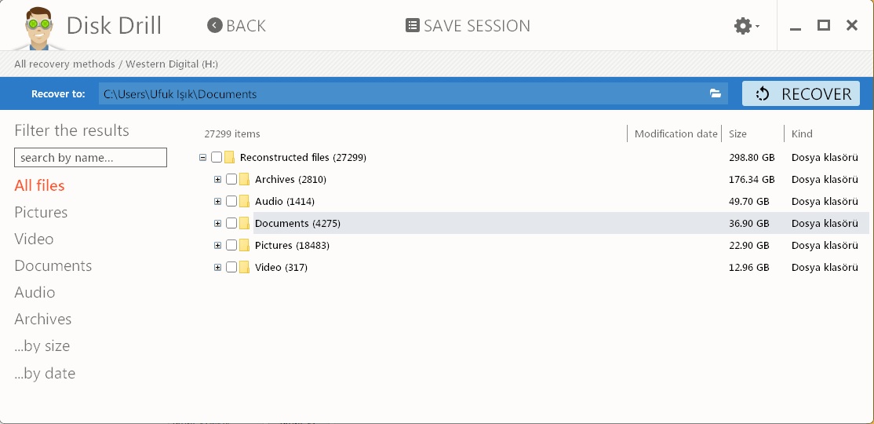Click the Documents folder icon in tree

click(x=244, y=223)
